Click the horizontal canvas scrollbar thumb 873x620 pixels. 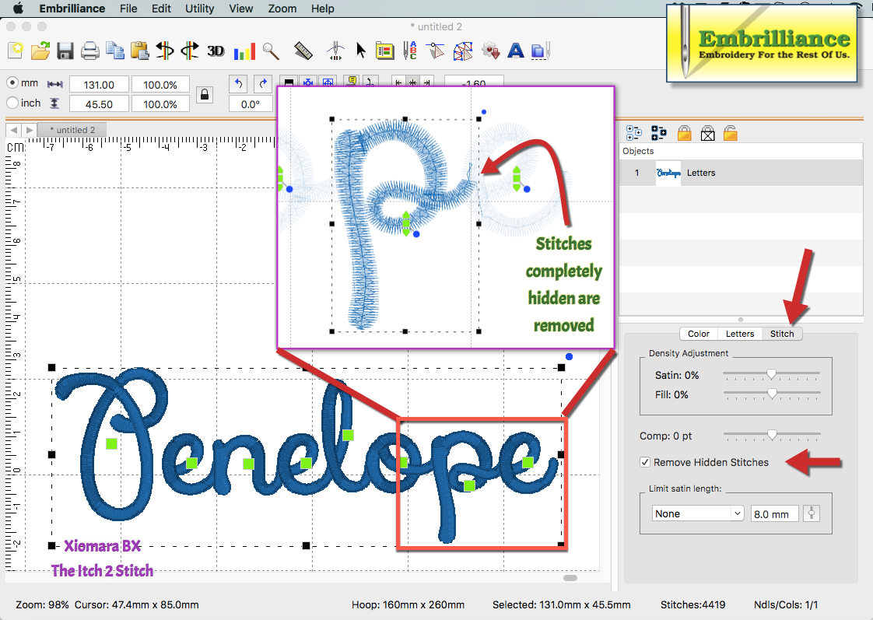click(x=570, y=578)
